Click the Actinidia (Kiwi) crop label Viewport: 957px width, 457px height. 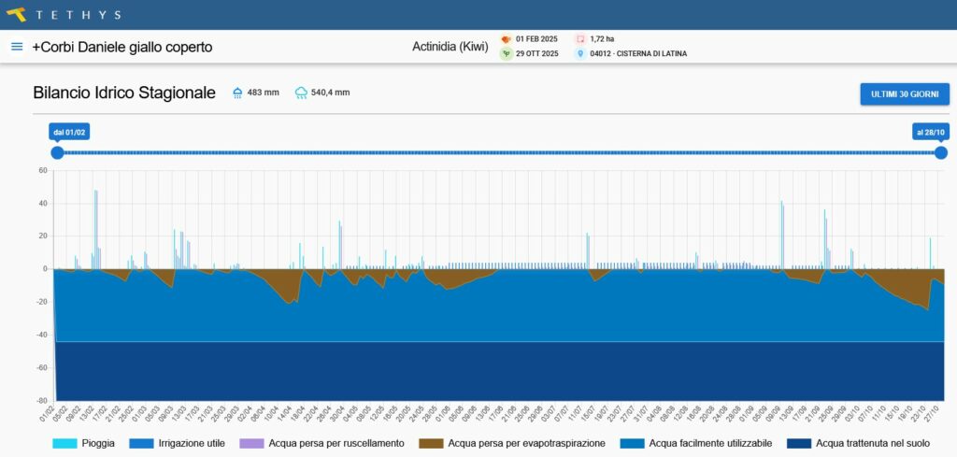[x=450, y=47]
